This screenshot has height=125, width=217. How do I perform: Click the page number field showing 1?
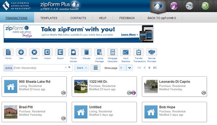coord(123,68)
